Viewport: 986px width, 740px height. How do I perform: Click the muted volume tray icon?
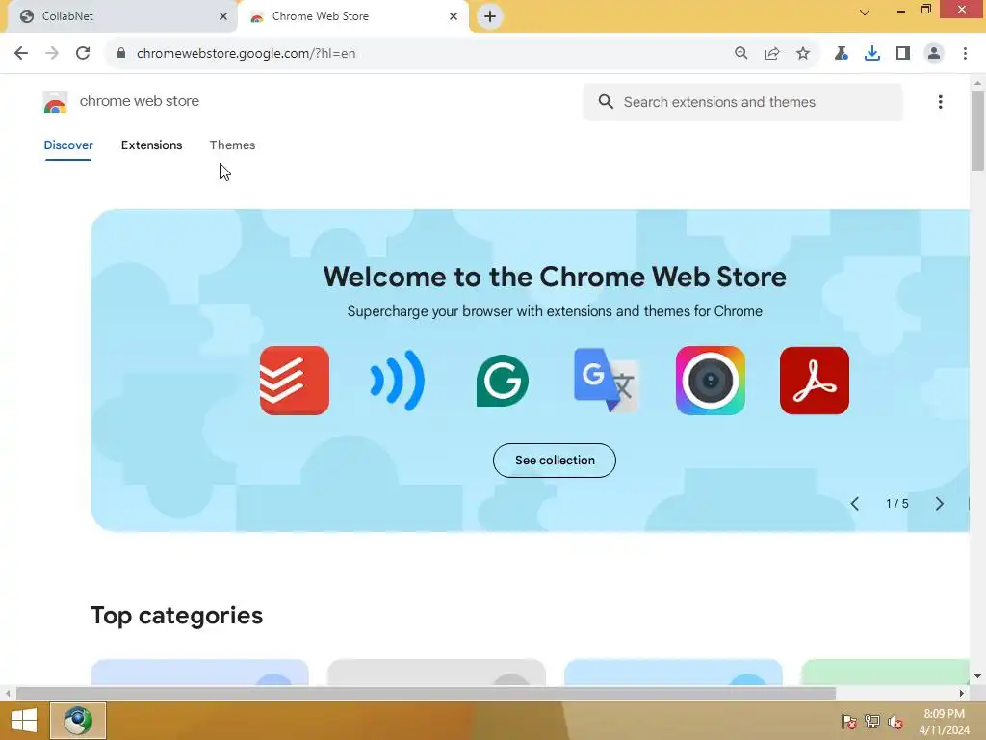(x=895, y=722)
